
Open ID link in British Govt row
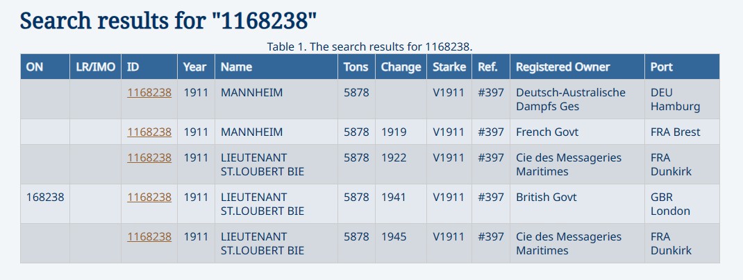(149, 197)
